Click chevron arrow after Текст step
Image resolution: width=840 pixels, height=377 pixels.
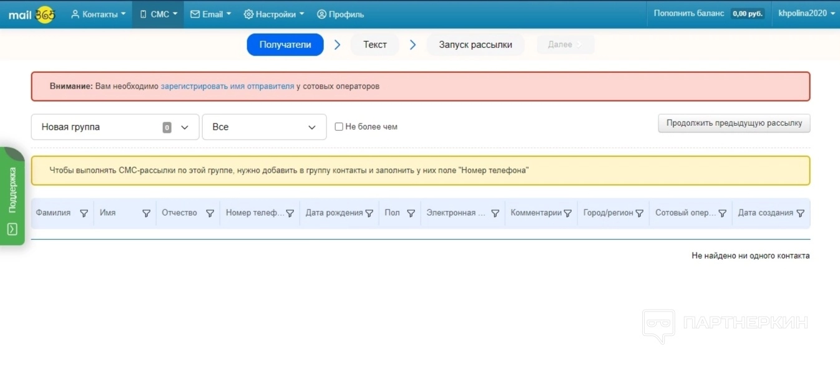coord(413,45)
